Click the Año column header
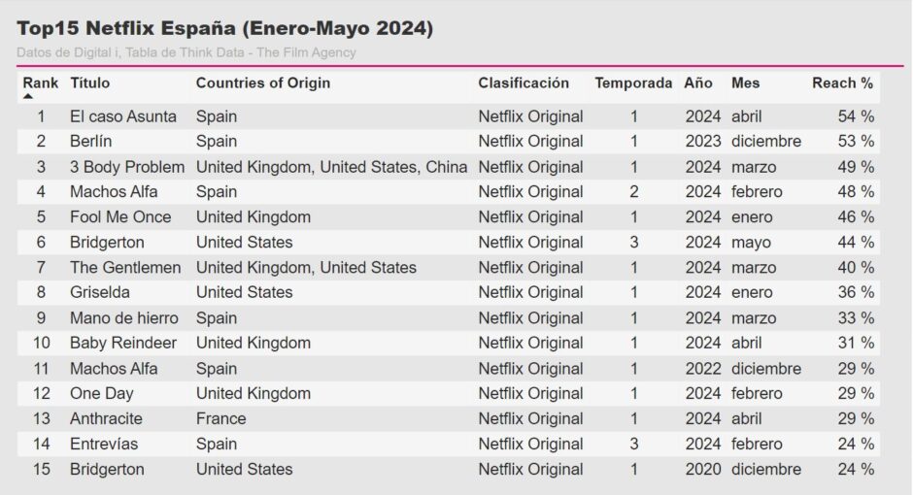Viewport: 913px width, 495px height. click(x=697, y=83)
